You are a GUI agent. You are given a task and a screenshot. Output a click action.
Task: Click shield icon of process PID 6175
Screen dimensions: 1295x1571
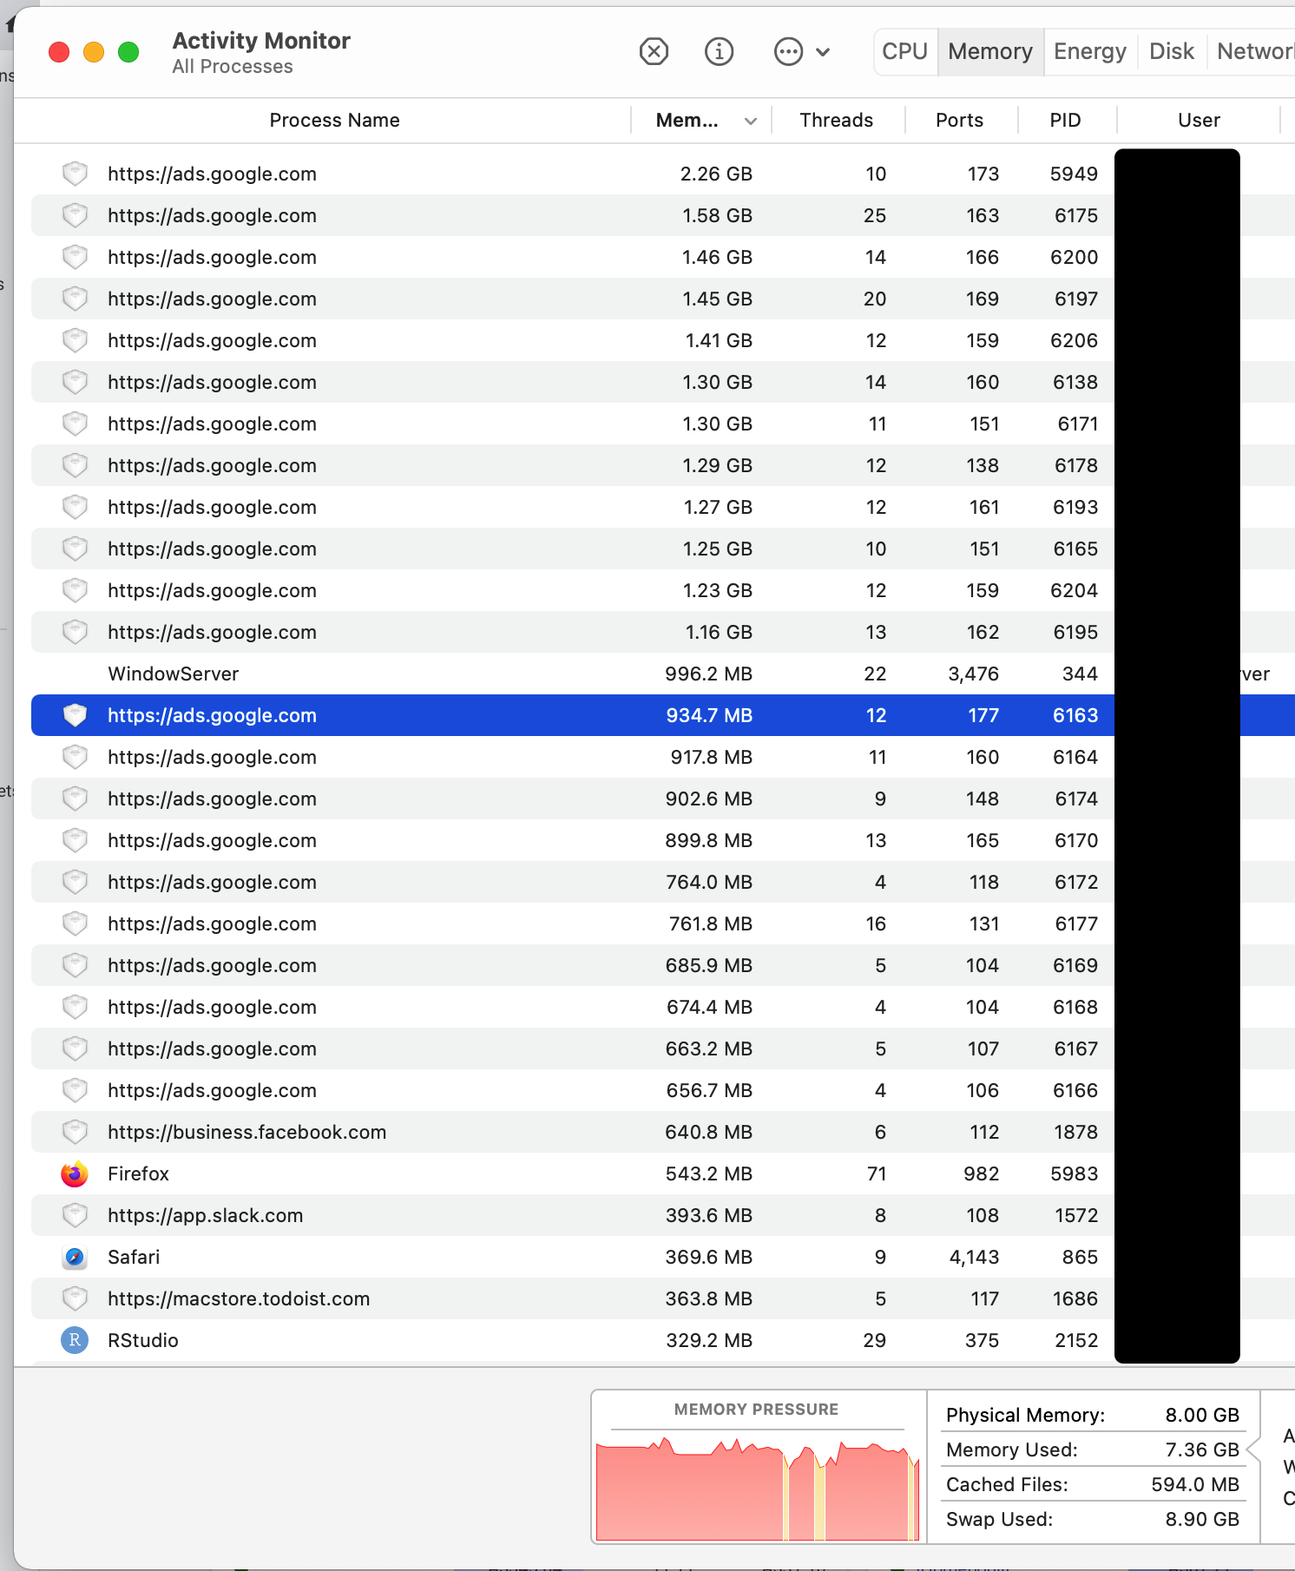[76, 215]
